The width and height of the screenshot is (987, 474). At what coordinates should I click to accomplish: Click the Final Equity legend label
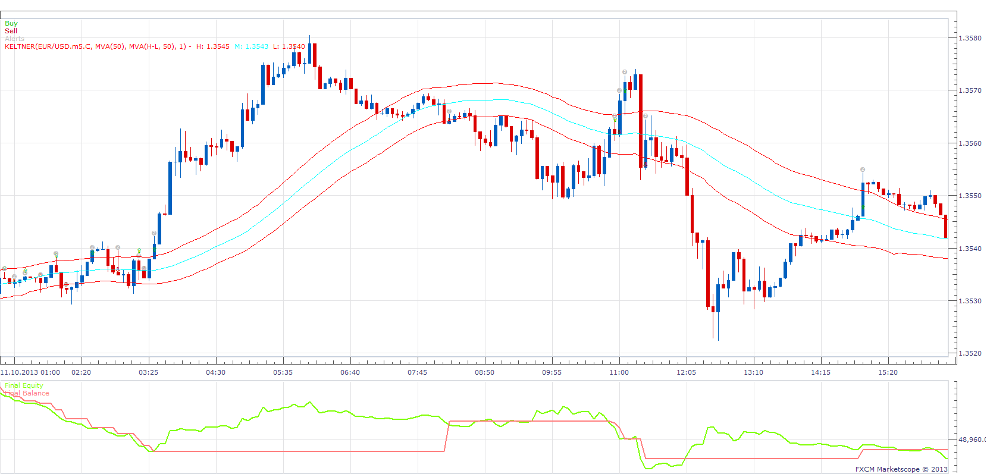pos(24,385)
